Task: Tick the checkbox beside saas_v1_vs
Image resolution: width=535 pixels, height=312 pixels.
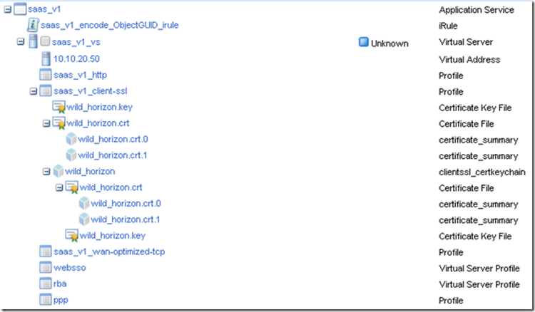Action: [45, 41]
